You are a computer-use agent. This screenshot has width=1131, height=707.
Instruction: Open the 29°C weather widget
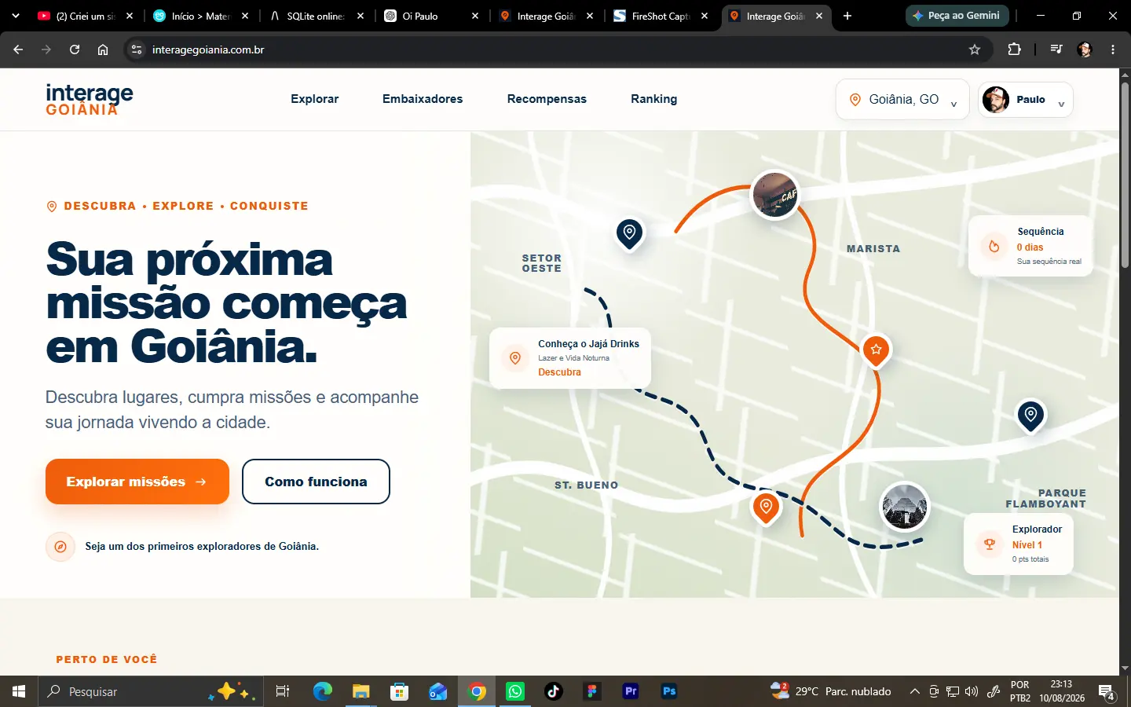tap(831, 691)
